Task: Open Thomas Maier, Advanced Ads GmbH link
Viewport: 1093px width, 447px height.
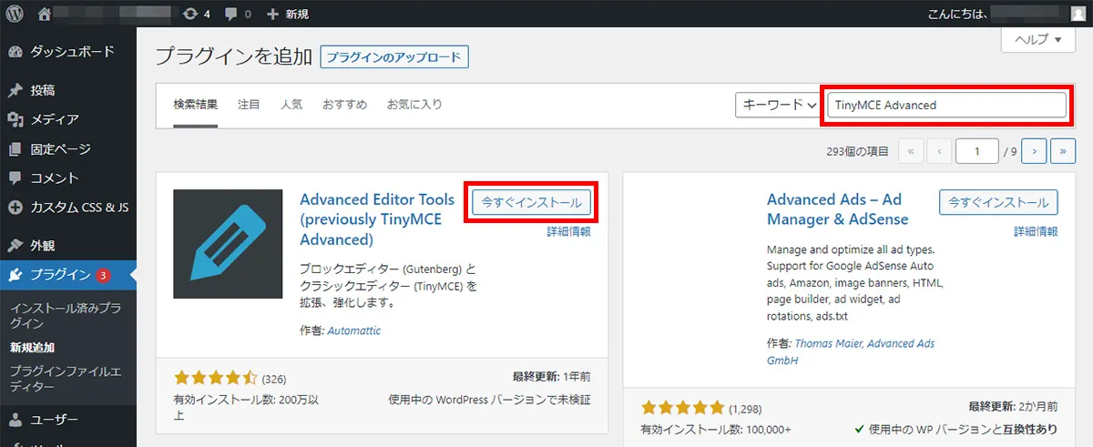Action: pyautogui.click(x=851, y=352)
